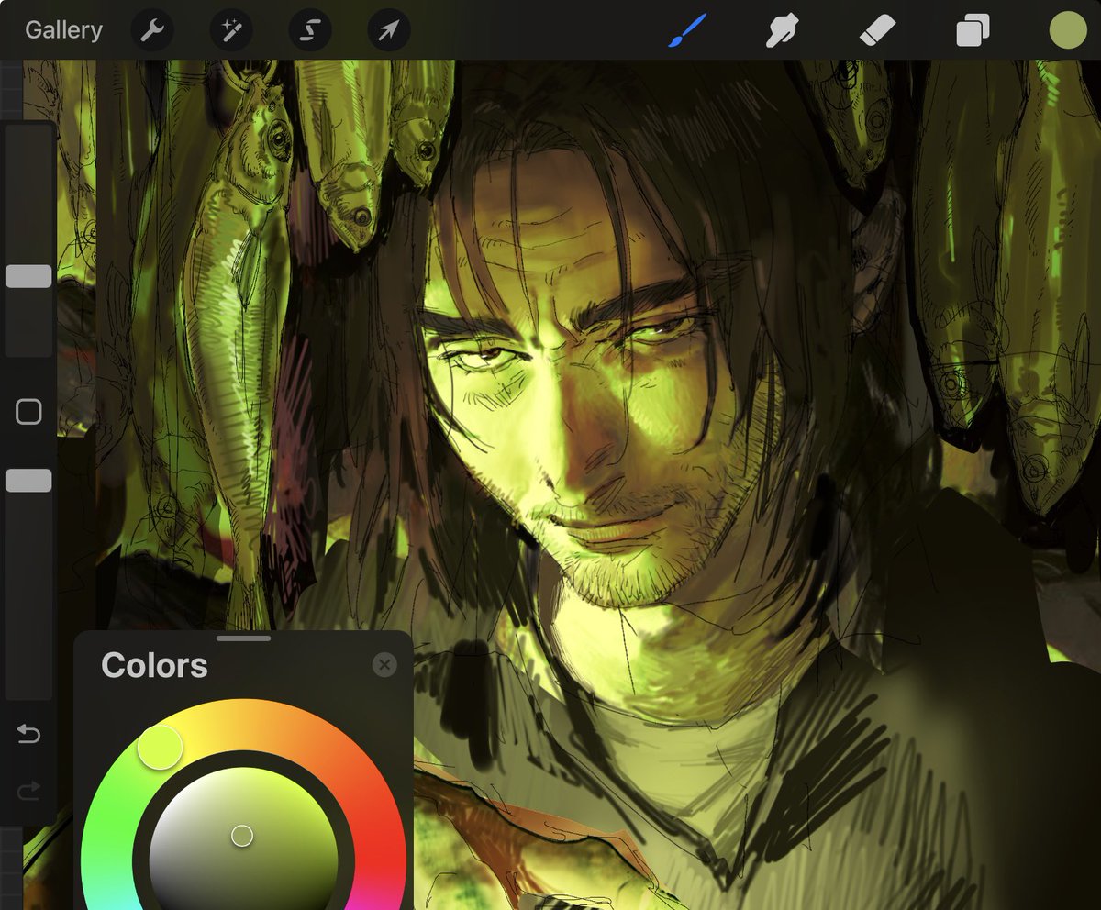Open the Actions wrench menu
The height and width of the screenshot is (910, 1101).
(x=152, y=31)
